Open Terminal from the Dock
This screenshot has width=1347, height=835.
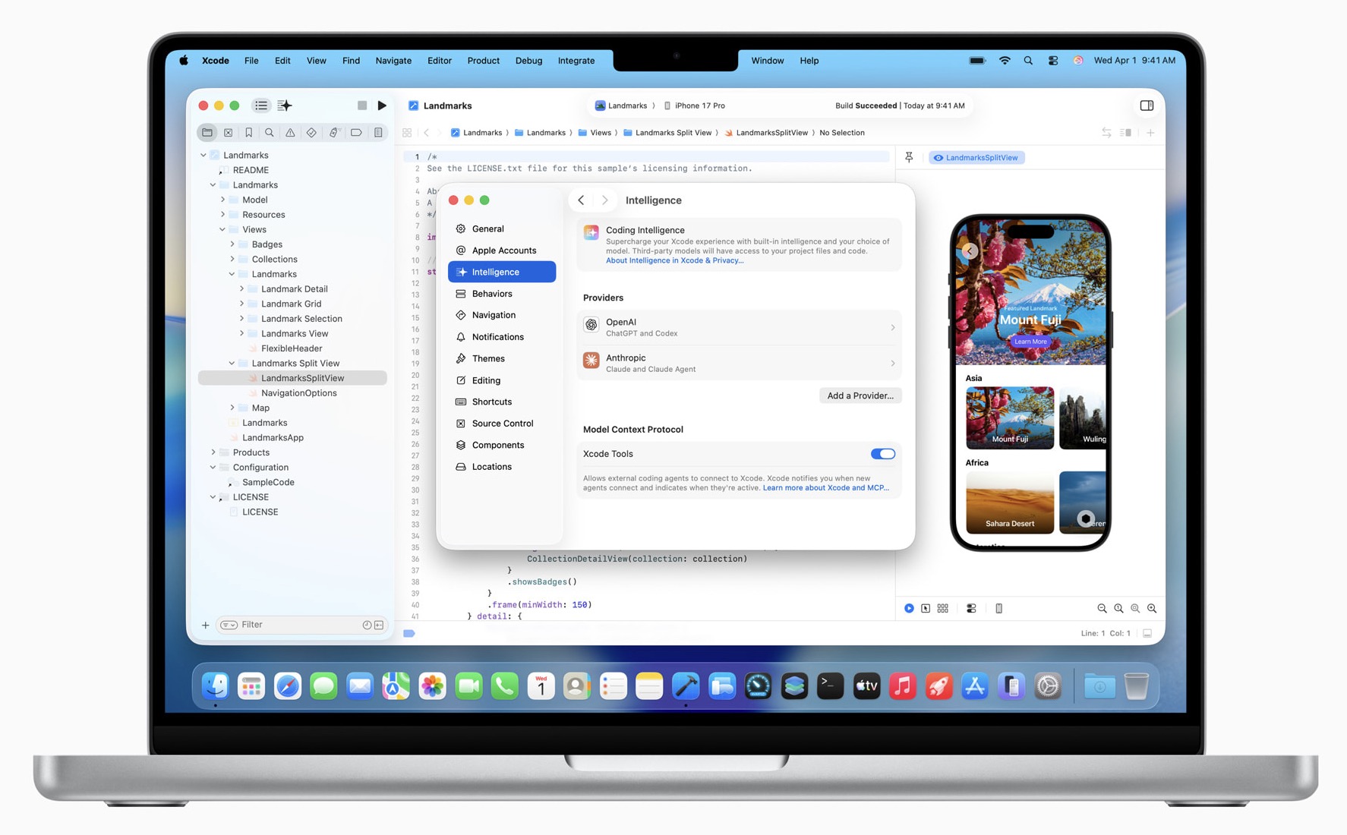tap(830, 686)
